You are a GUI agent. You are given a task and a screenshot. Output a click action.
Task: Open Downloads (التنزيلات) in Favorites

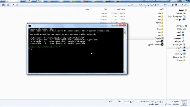click(181, 13)
